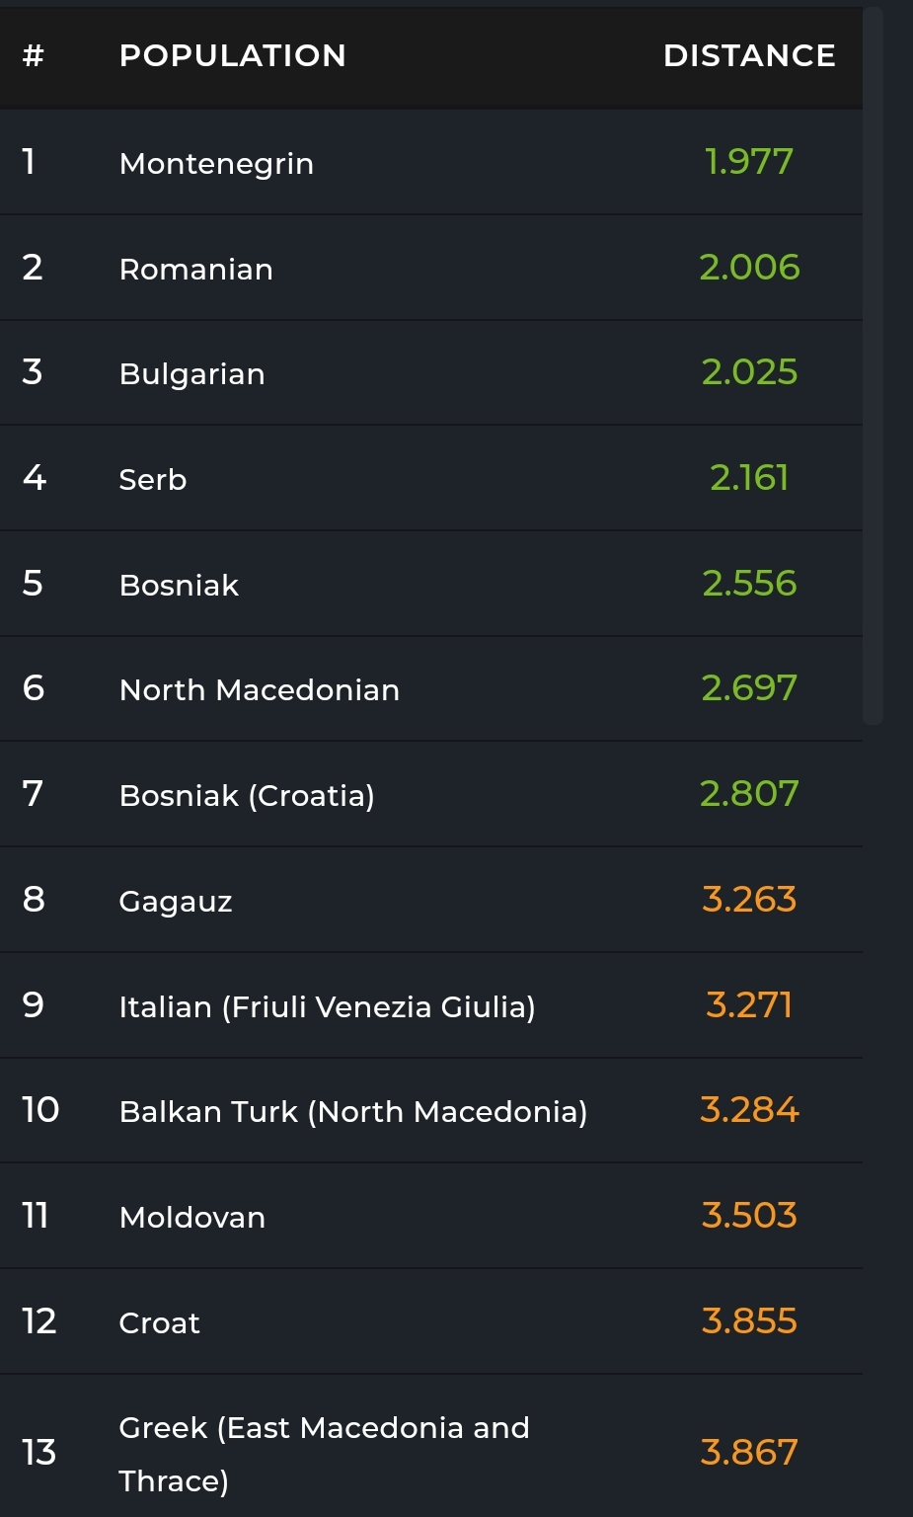The image size is (913, 1517).
Task: Click rank number 12
Action: (39, 1321)
